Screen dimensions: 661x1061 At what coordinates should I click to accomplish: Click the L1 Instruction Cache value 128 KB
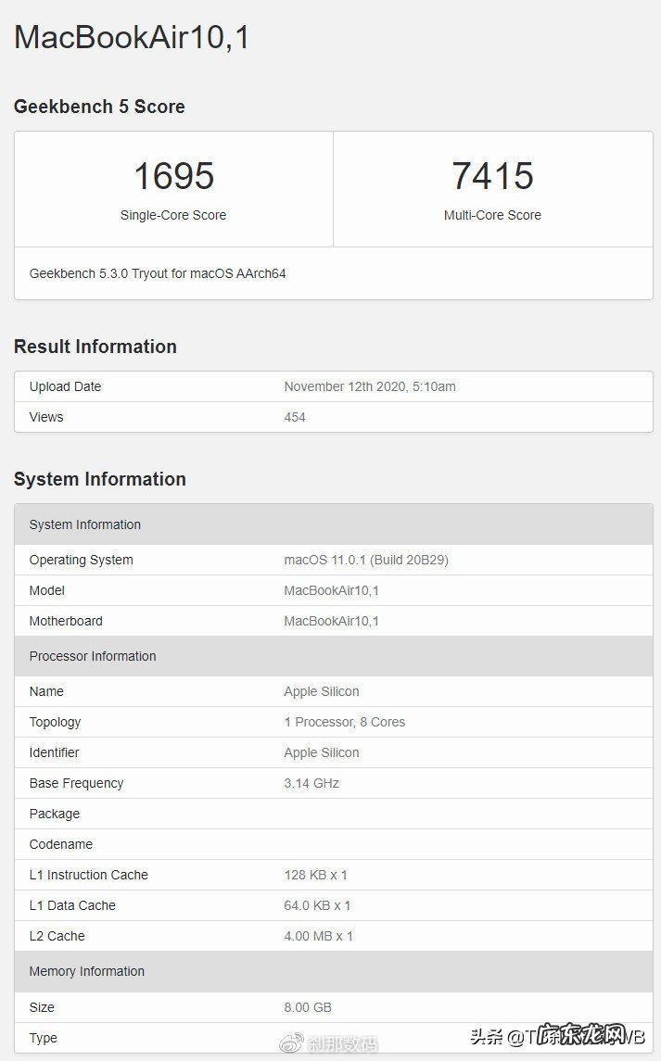point(315,875)
